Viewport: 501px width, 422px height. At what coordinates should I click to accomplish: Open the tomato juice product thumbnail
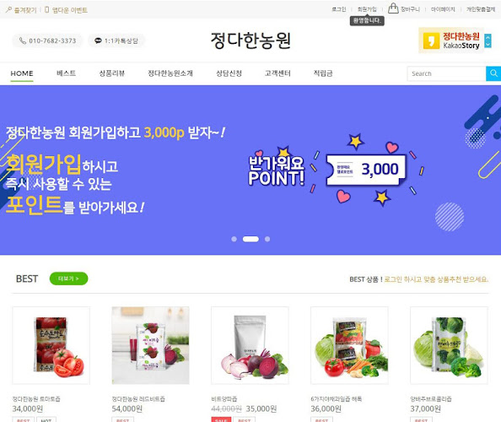(x=51, y=345)
